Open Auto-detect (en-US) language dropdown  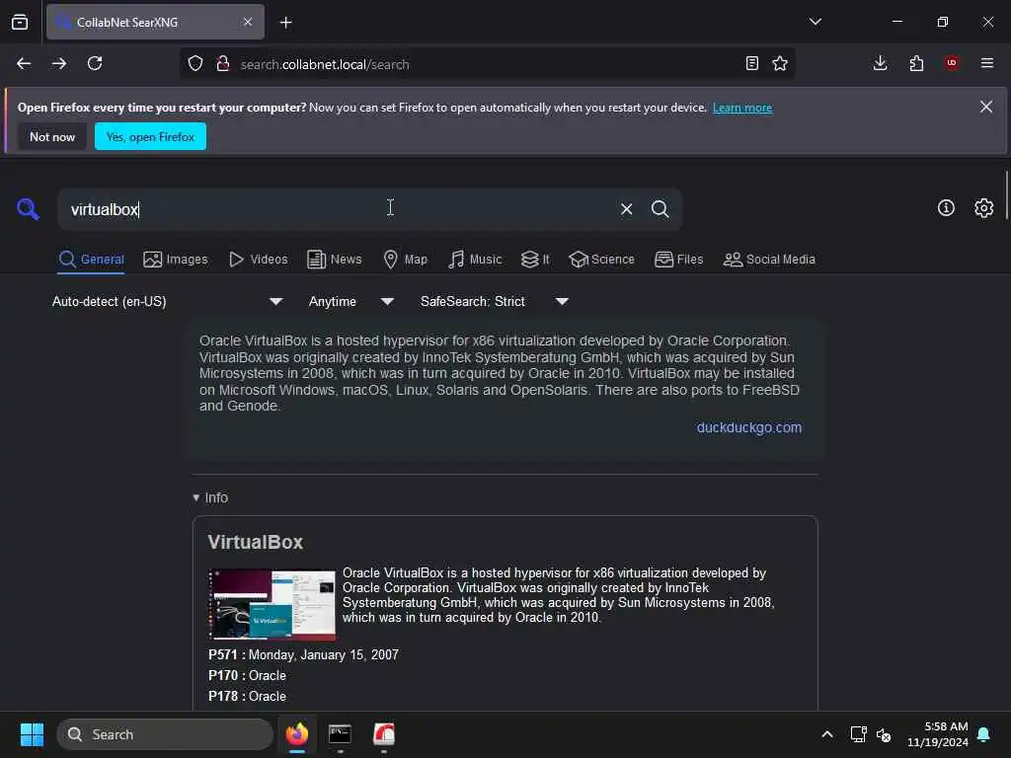pyautogui.click(x=167, y=301)
